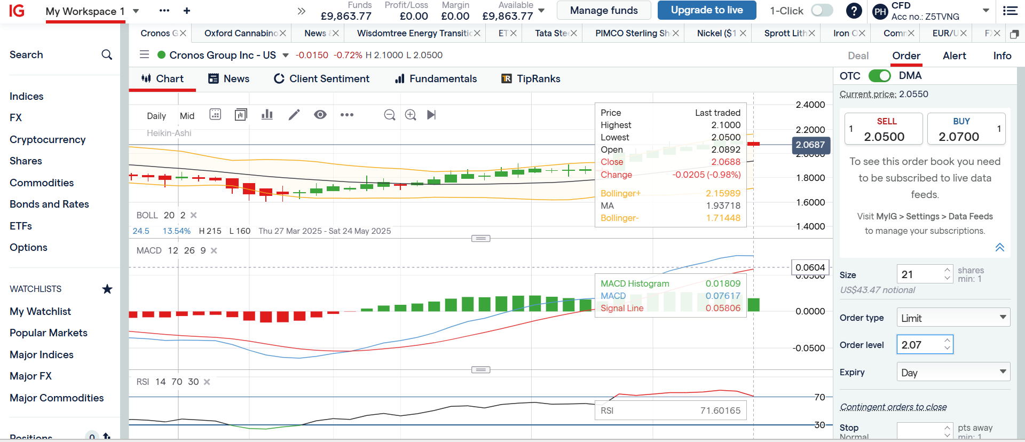Viewport: 1025px width, 442px height.
Task: Toggle the 1-Click dealing switch
Action: coord(822,11)
